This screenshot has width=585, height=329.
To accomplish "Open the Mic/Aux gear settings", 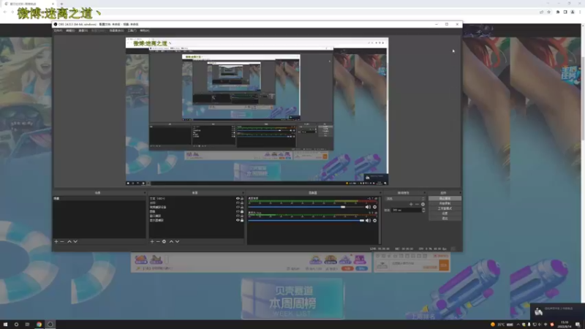I will tap(375, 221).
